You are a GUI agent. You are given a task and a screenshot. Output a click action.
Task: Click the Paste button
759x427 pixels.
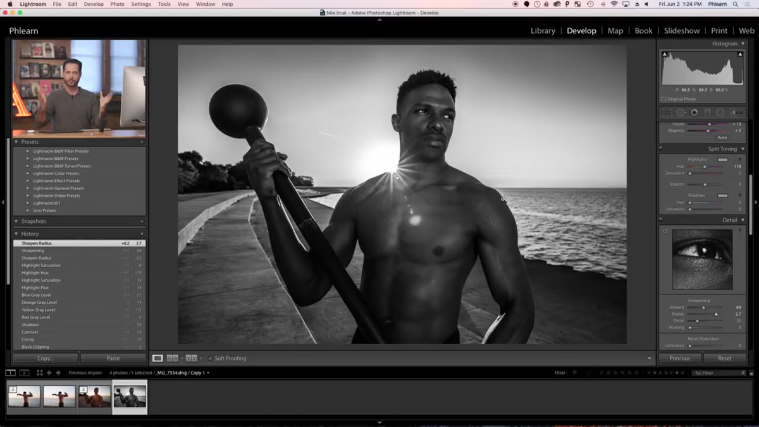113,358
